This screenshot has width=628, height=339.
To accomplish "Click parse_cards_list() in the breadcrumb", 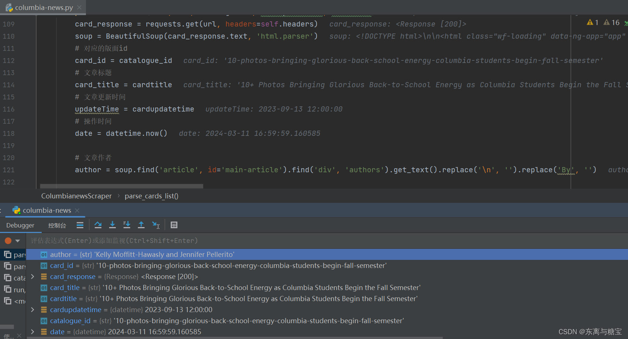I will click(152, 196).
